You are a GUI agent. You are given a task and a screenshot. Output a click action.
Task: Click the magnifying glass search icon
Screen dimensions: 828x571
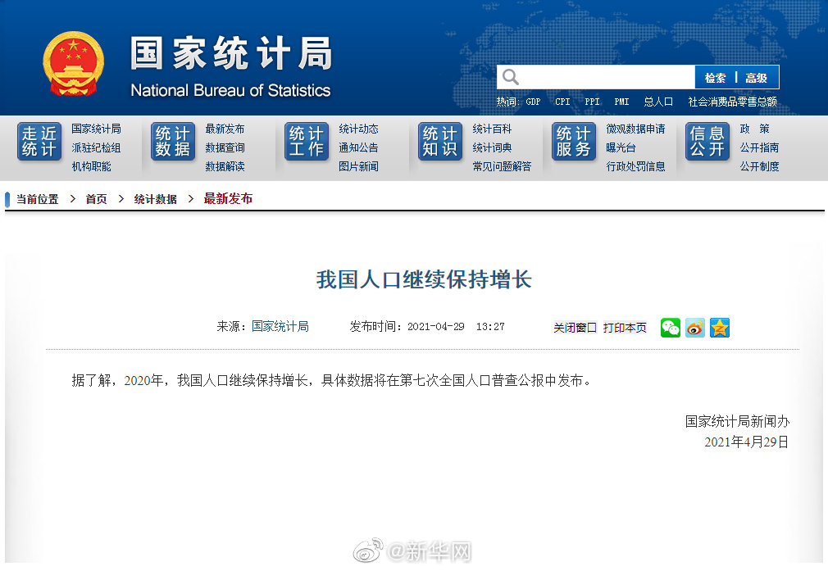pyautogui.click(x=509, y=76)
